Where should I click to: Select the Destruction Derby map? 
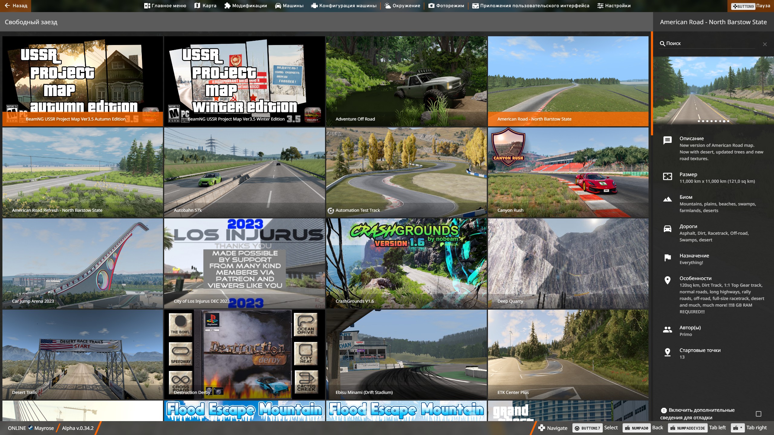(x=244, y=354)
